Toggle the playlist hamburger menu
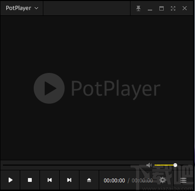 [x=183, y=180]
